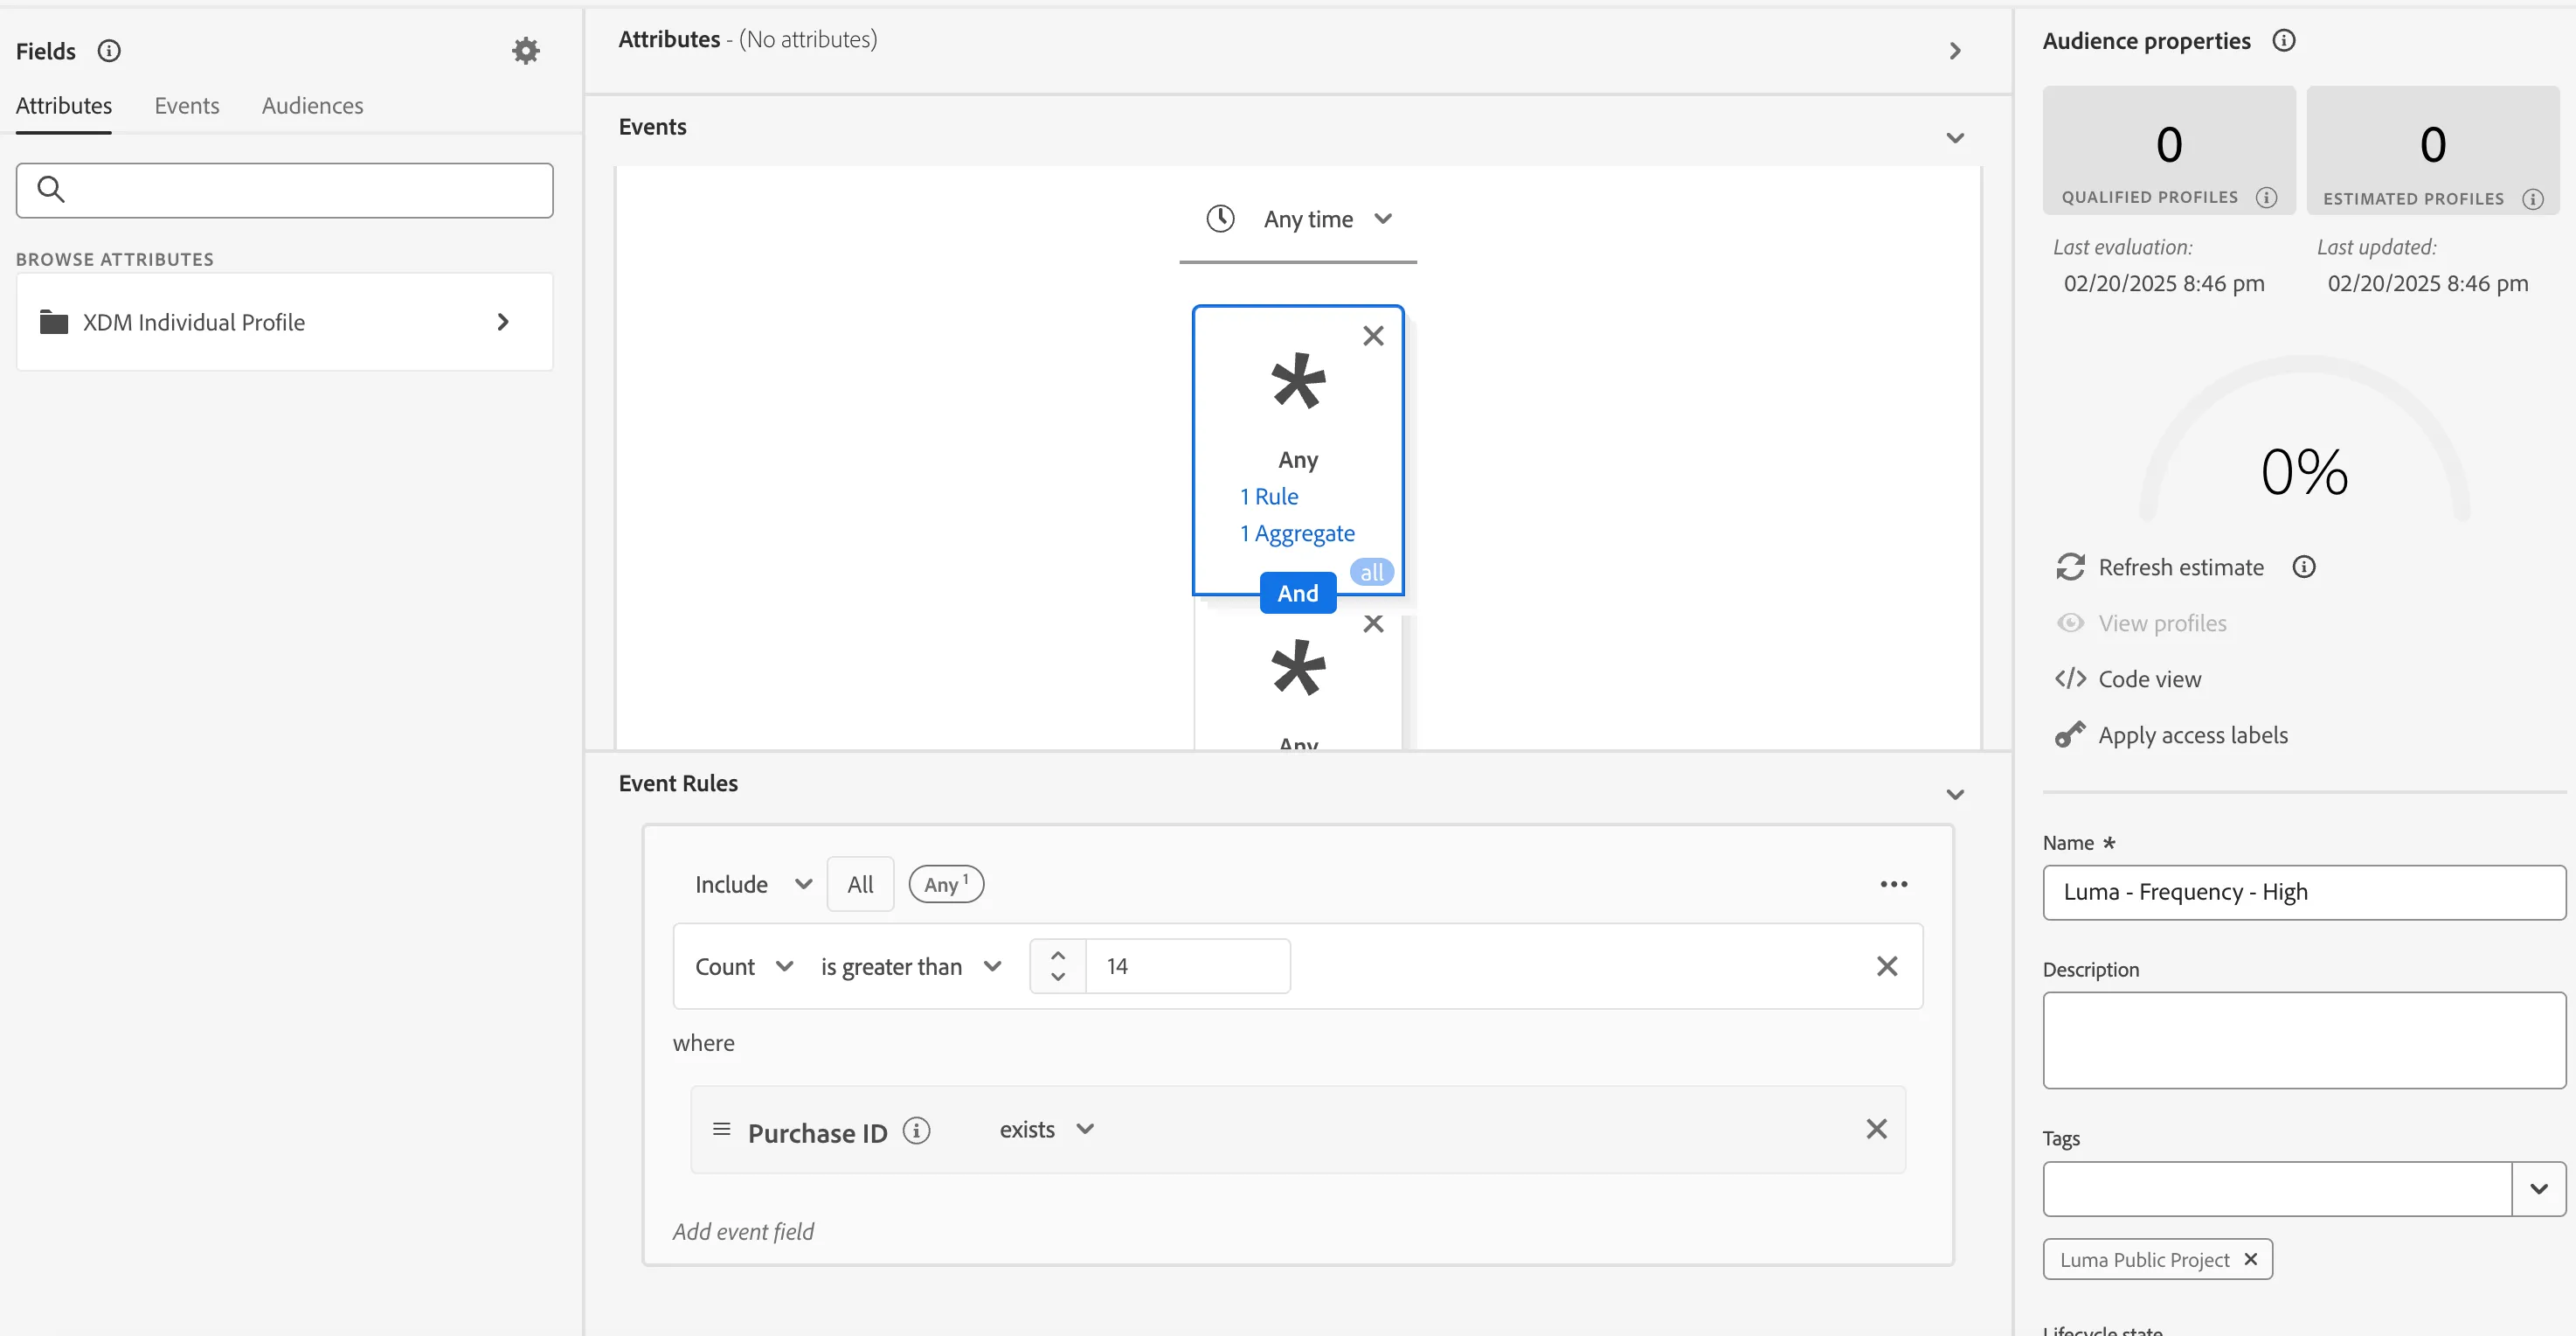Delete the Count aggregate row

[x=1887, y=967]
